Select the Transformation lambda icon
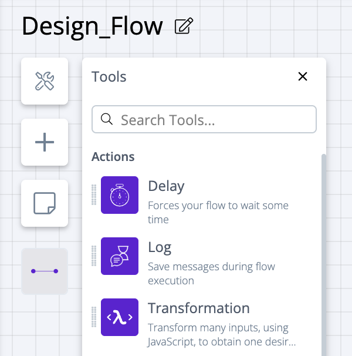Image resolution: width=352 pixels, height=356 pixels. 120,317
